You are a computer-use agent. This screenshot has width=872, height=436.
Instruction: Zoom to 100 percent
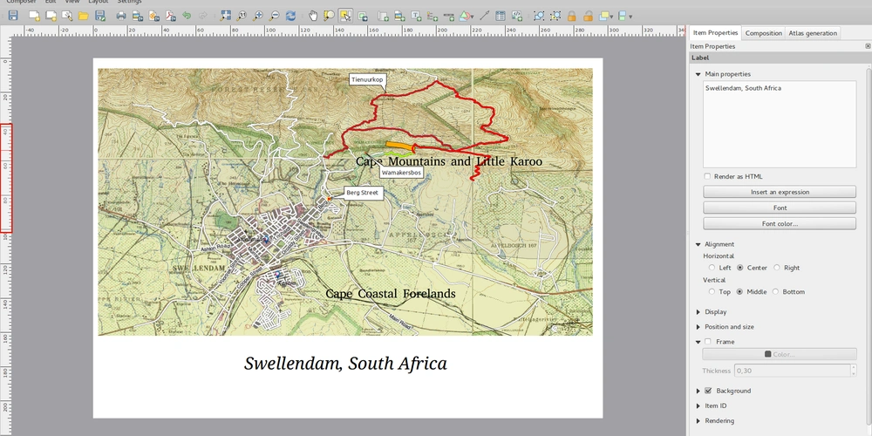(242, 16)
